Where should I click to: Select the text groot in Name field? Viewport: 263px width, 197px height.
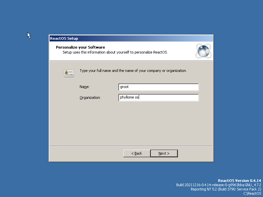124,87
